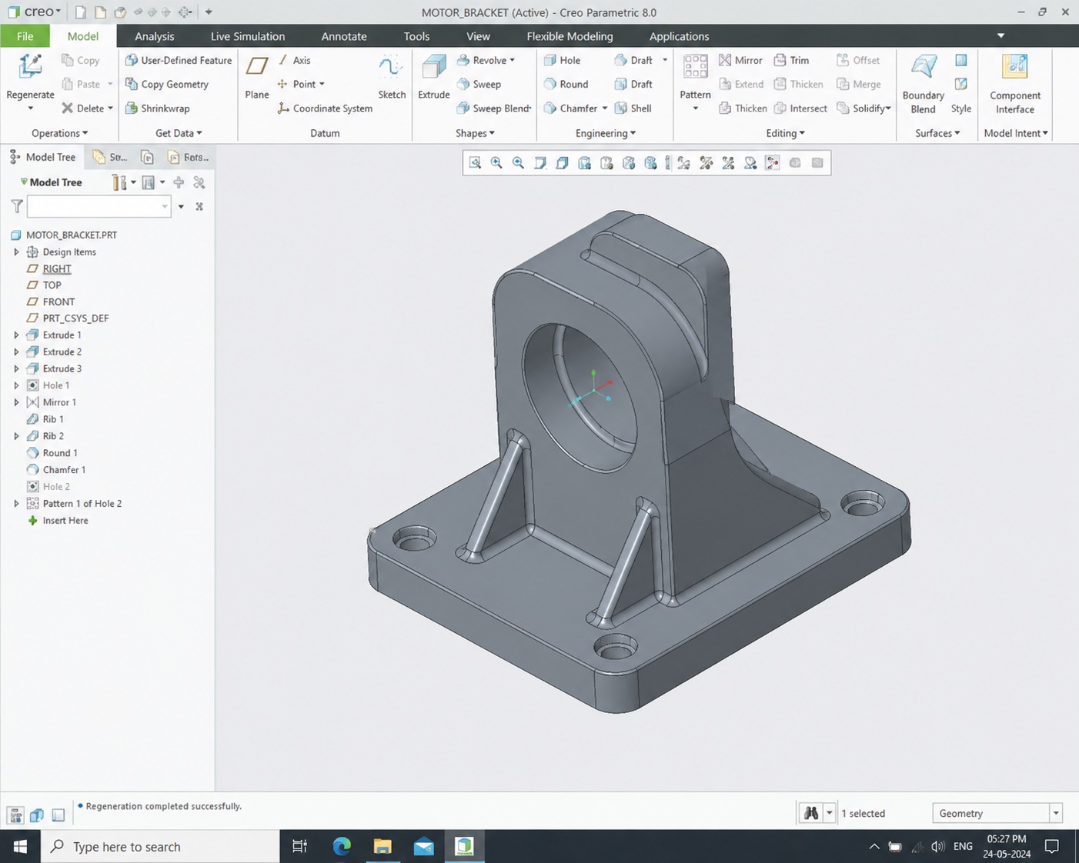Expand the Extrude 1 feature node
The width and height of the screenshot is (1079, 863).
pos(16,335)
